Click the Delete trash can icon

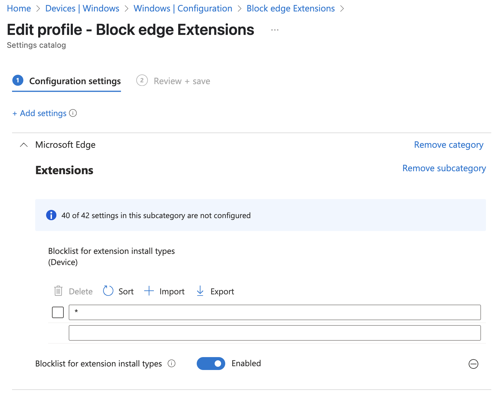[58, 291]
